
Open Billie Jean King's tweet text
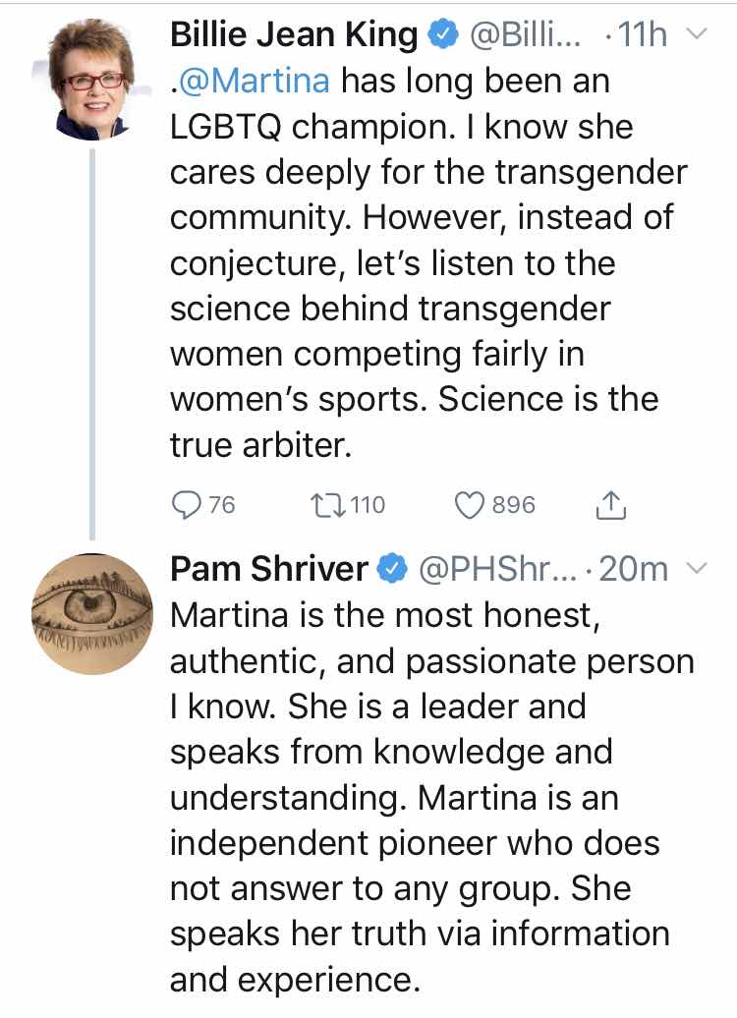pos(423,265)
